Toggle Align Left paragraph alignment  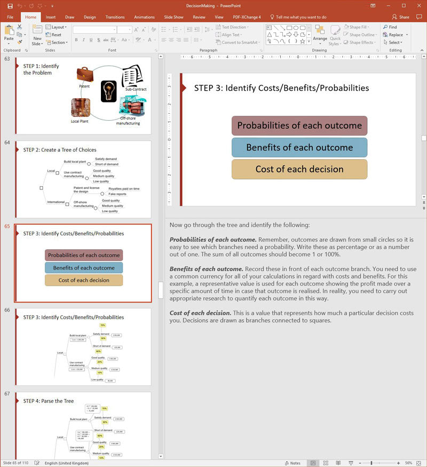pyautogui.click(x=164, y=39)
